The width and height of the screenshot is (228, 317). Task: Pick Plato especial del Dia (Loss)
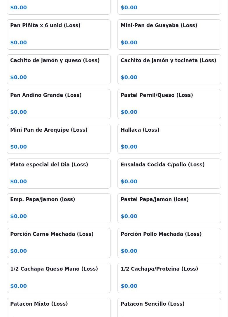coord(59,174)
